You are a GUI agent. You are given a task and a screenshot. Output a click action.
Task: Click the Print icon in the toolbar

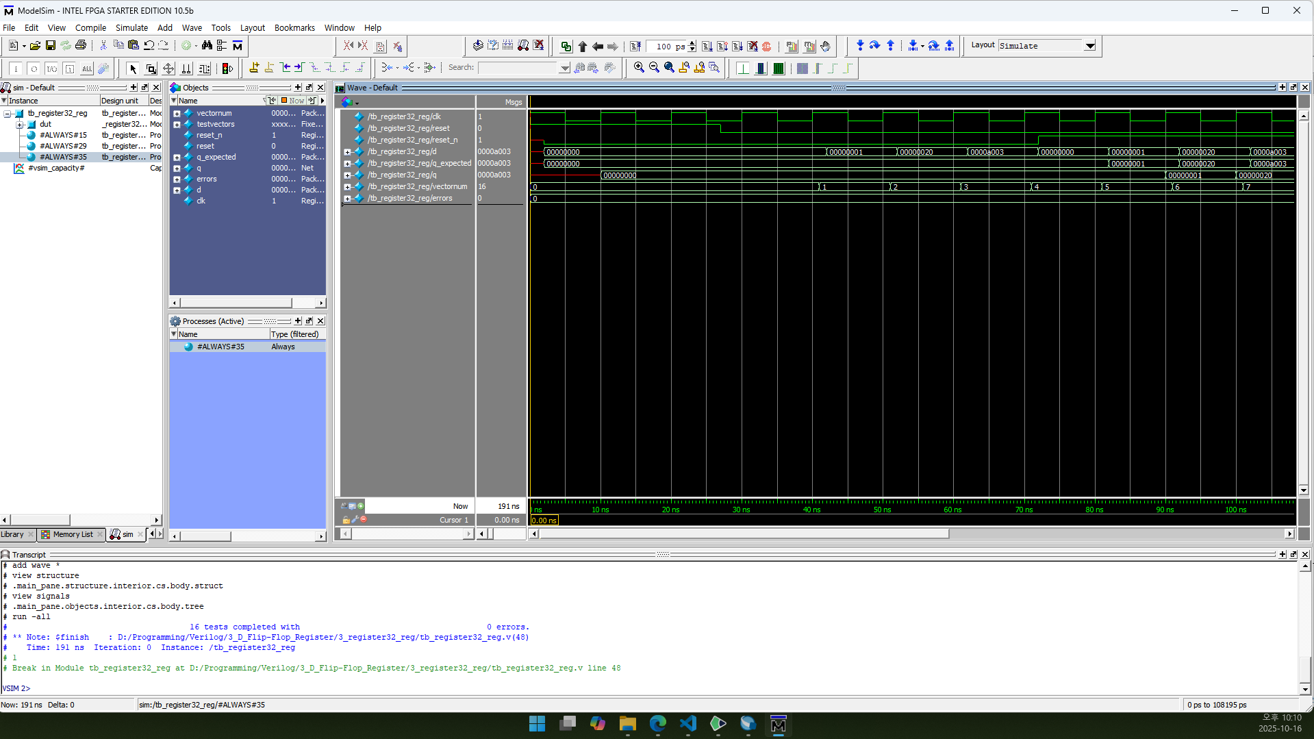coord(81,46)
